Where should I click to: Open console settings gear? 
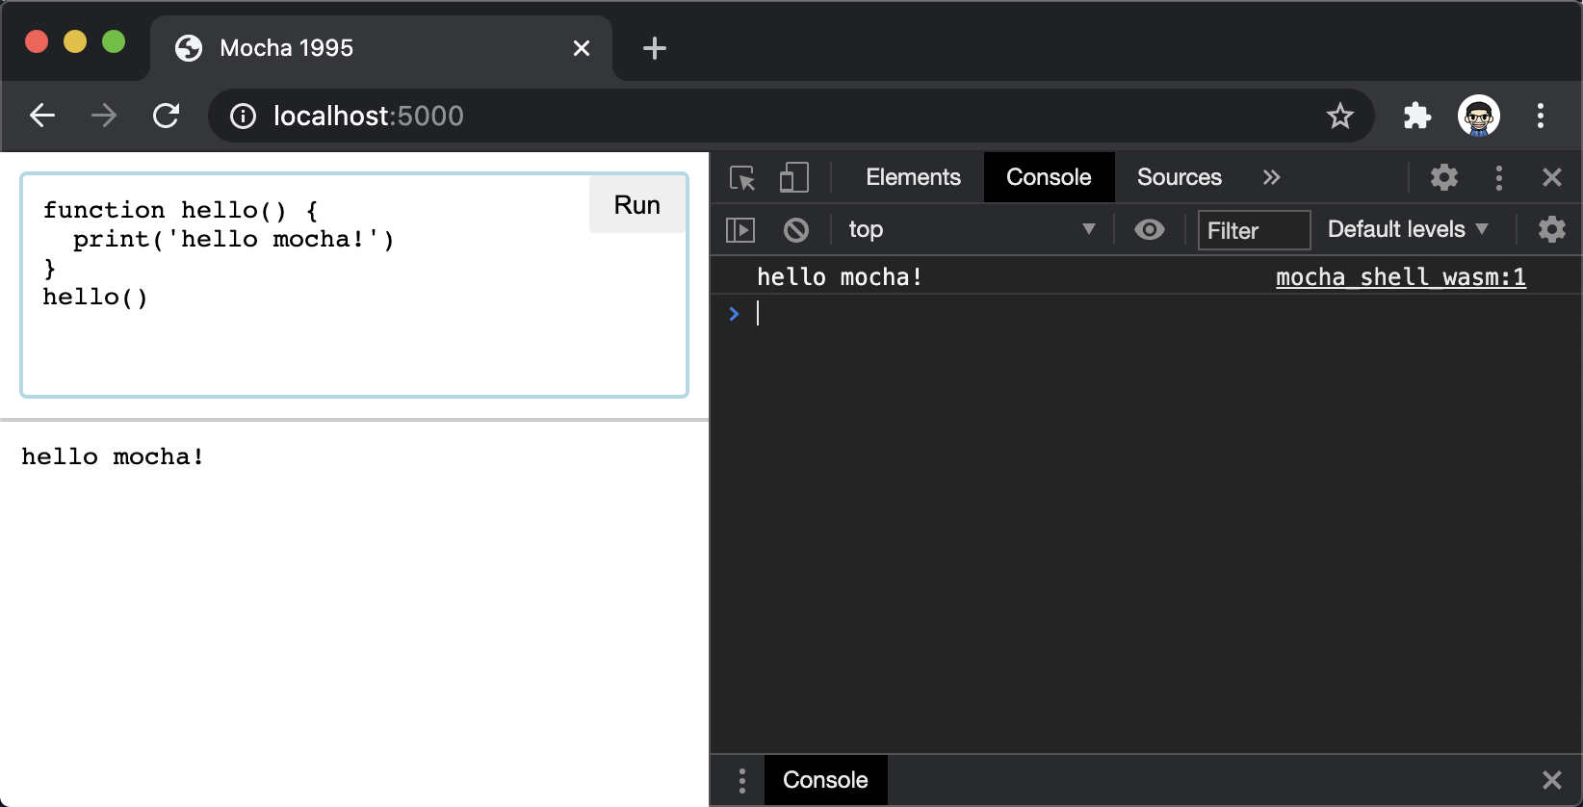click(1551, 229)
